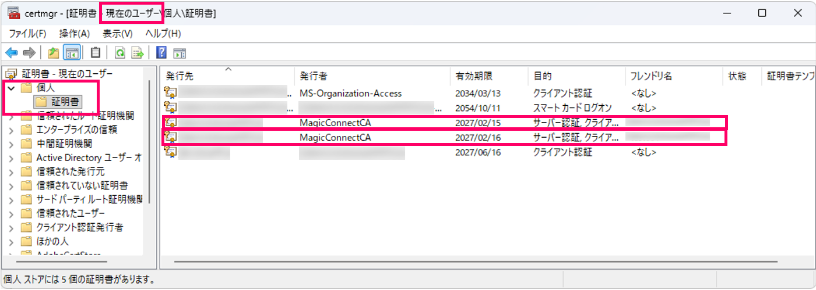816x290 pixels.
Task: Expand the エンタープライズの信頼 node
Action: (11, 130)
